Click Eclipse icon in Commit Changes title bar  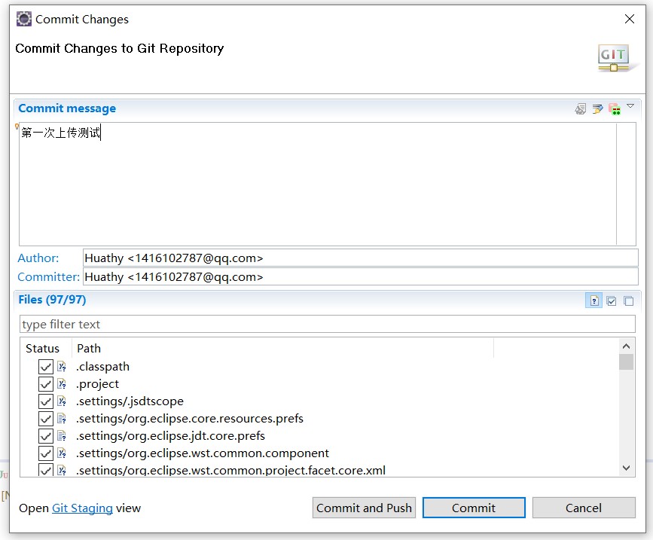(24, 19)
